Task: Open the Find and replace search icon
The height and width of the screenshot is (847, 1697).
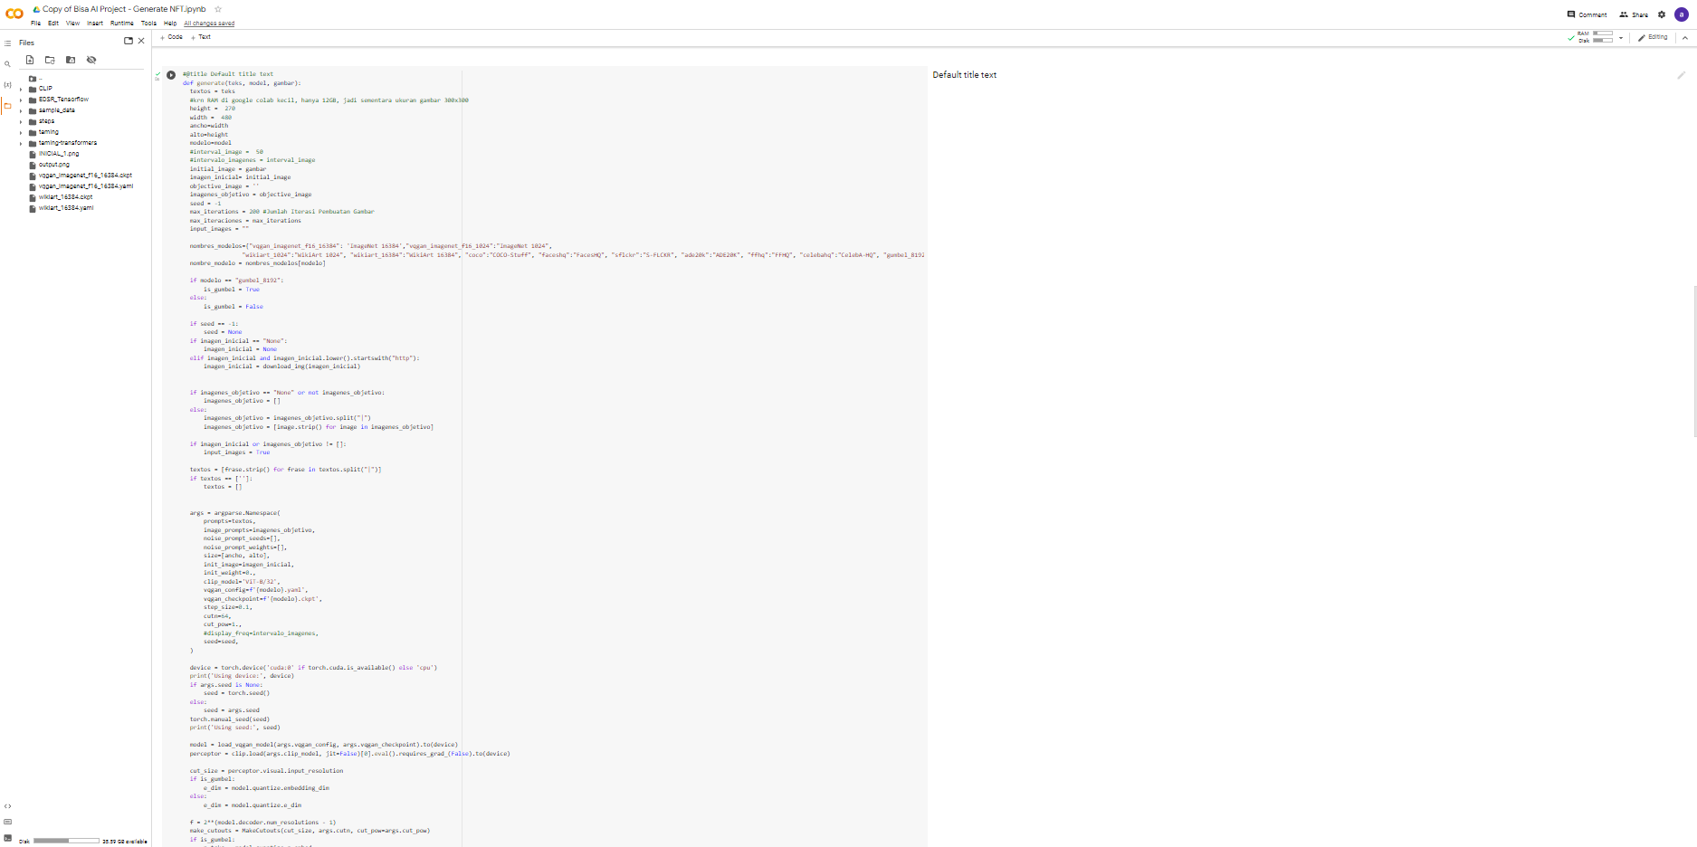Action: pos(7,64)
